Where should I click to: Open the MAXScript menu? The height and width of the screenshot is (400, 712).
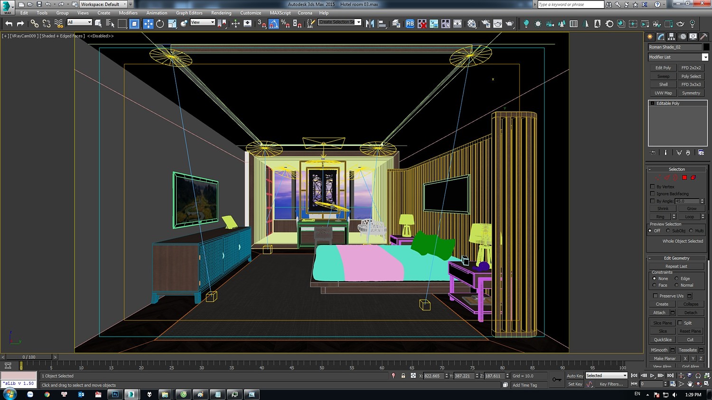(x=280, y=13)
